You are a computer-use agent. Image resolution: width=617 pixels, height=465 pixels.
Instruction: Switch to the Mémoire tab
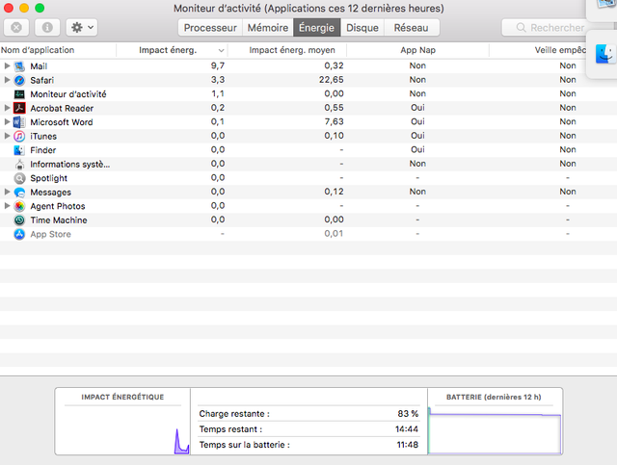tap(268, 28)
